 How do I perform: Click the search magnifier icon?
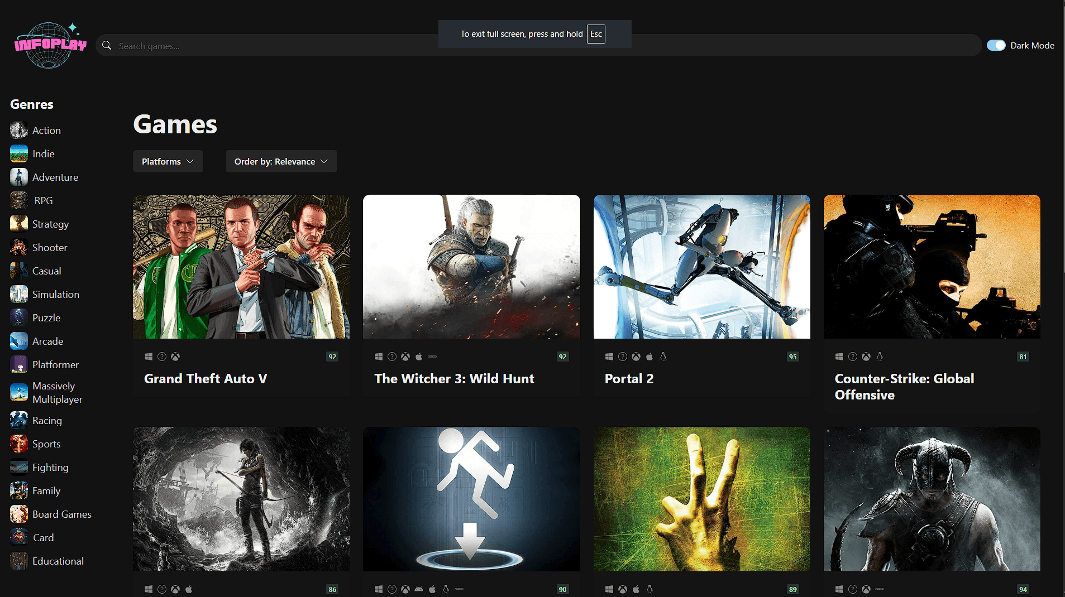click(107, 45)
